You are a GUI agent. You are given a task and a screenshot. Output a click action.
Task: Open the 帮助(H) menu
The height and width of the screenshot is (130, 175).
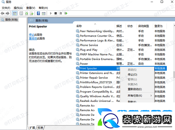[43, 8]
